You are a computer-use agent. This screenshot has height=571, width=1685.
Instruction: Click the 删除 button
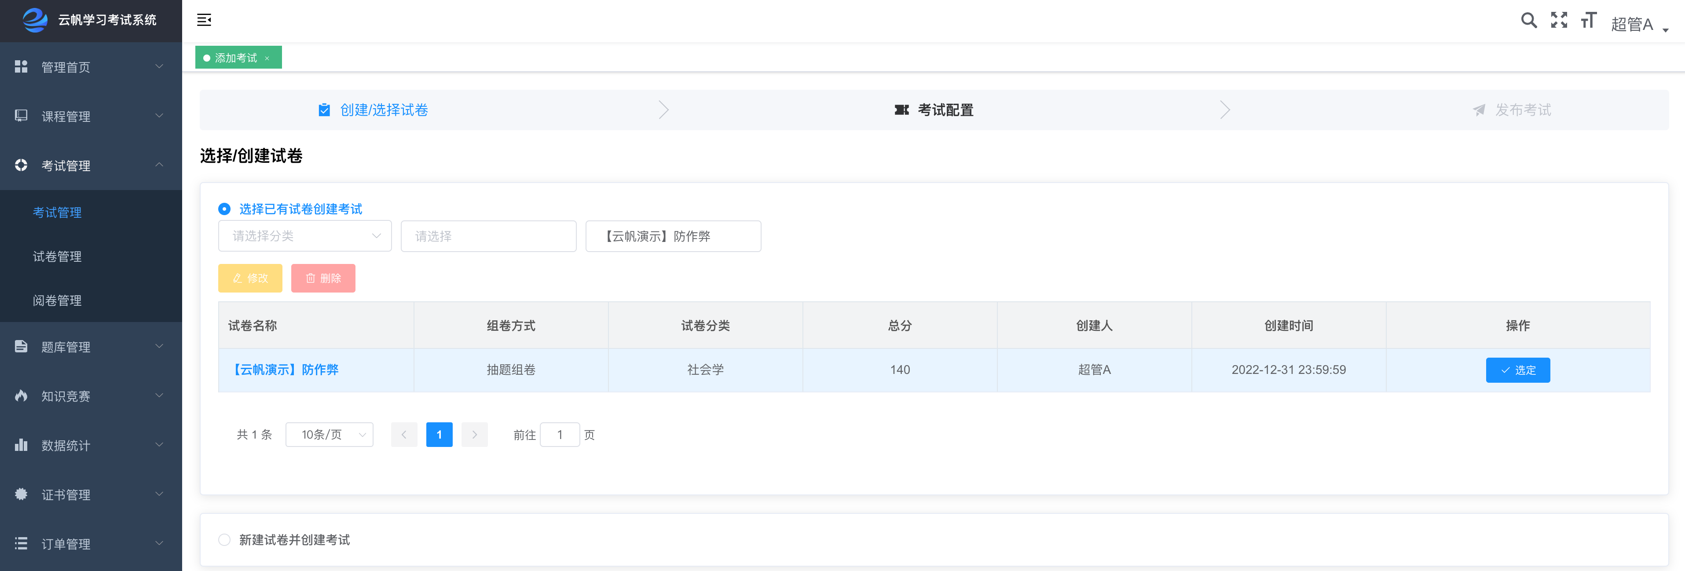point(323,278)
